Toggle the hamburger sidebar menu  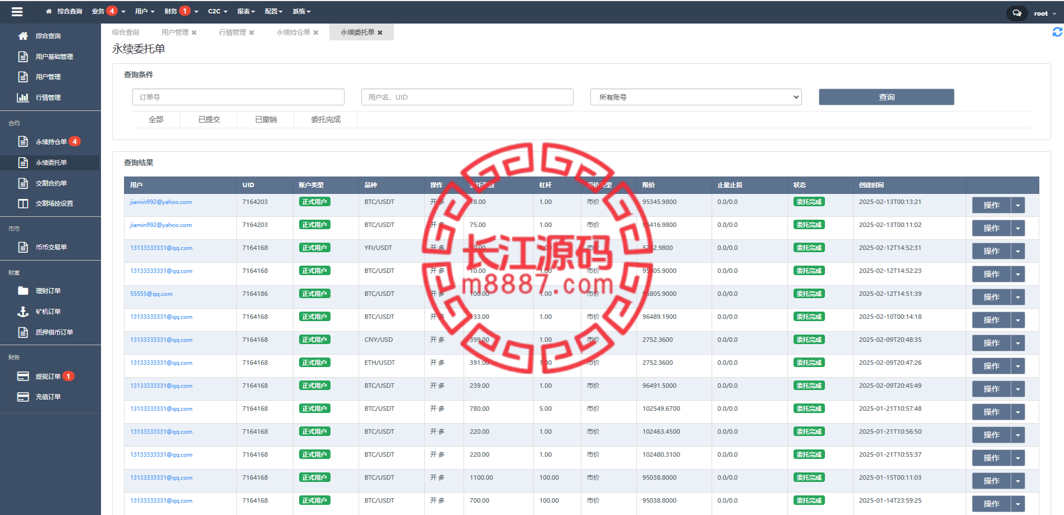click(17, 11)
